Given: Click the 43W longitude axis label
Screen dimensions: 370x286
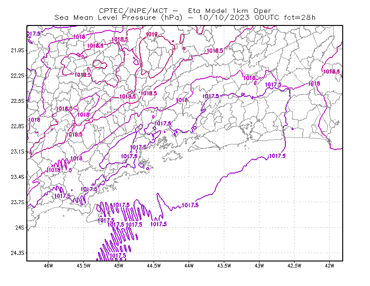Looking at the screenshot, I should [x=259, y=266].
